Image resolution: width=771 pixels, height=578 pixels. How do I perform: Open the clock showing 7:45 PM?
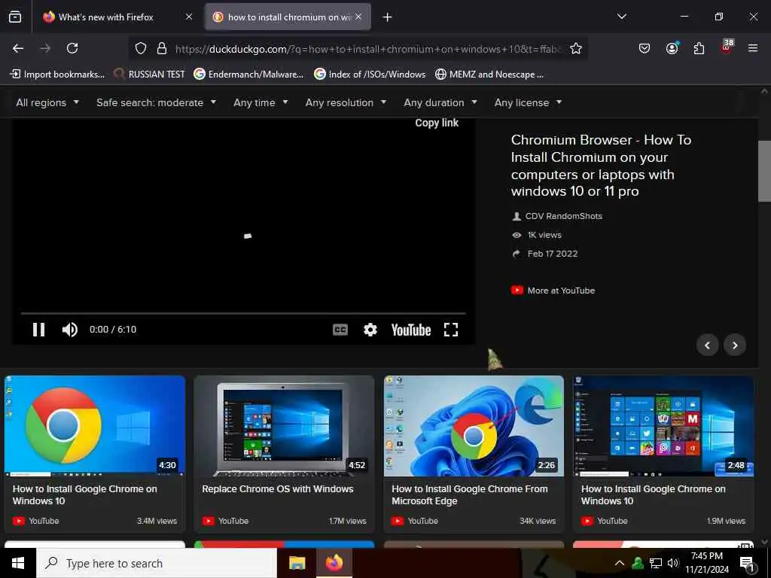(706, 563)
